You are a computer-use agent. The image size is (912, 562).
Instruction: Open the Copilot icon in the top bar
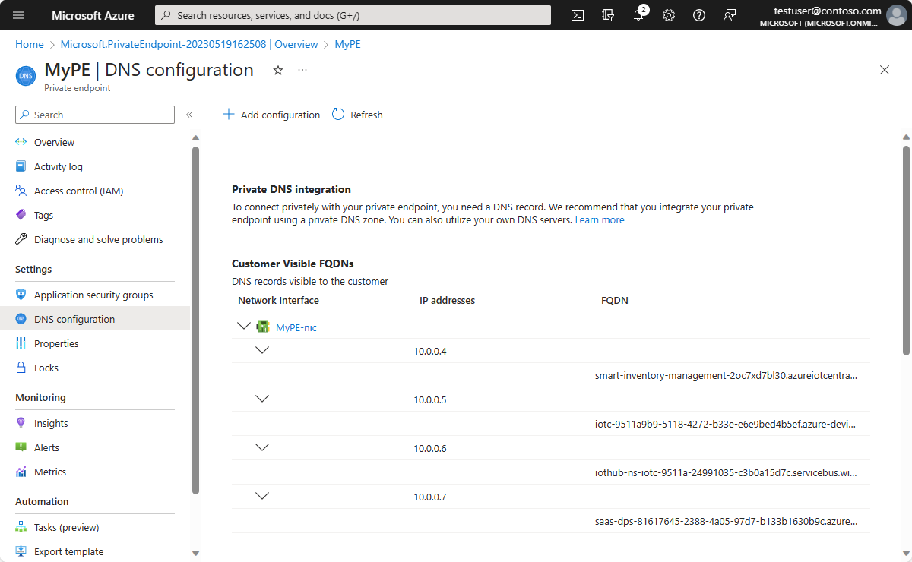click(x=608, y=14)
